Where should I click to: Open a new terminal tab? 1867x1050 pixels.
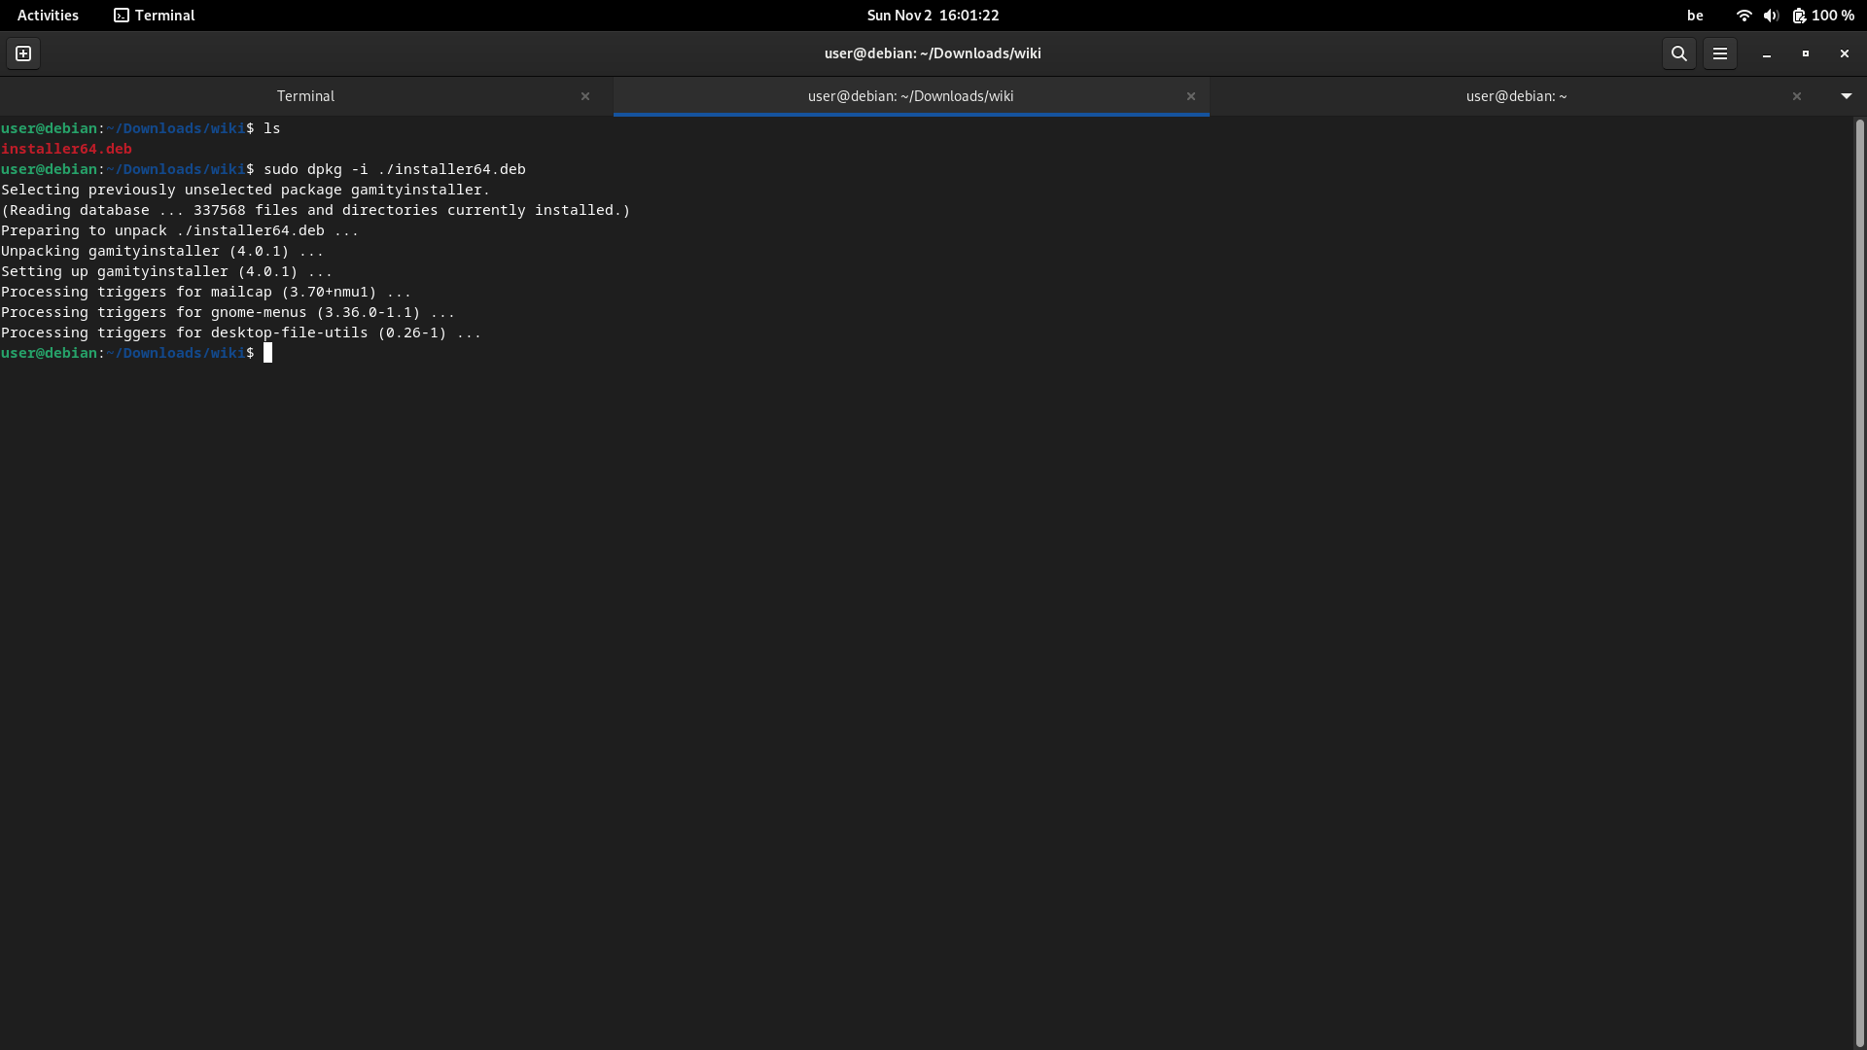click(x=22, y=53)
